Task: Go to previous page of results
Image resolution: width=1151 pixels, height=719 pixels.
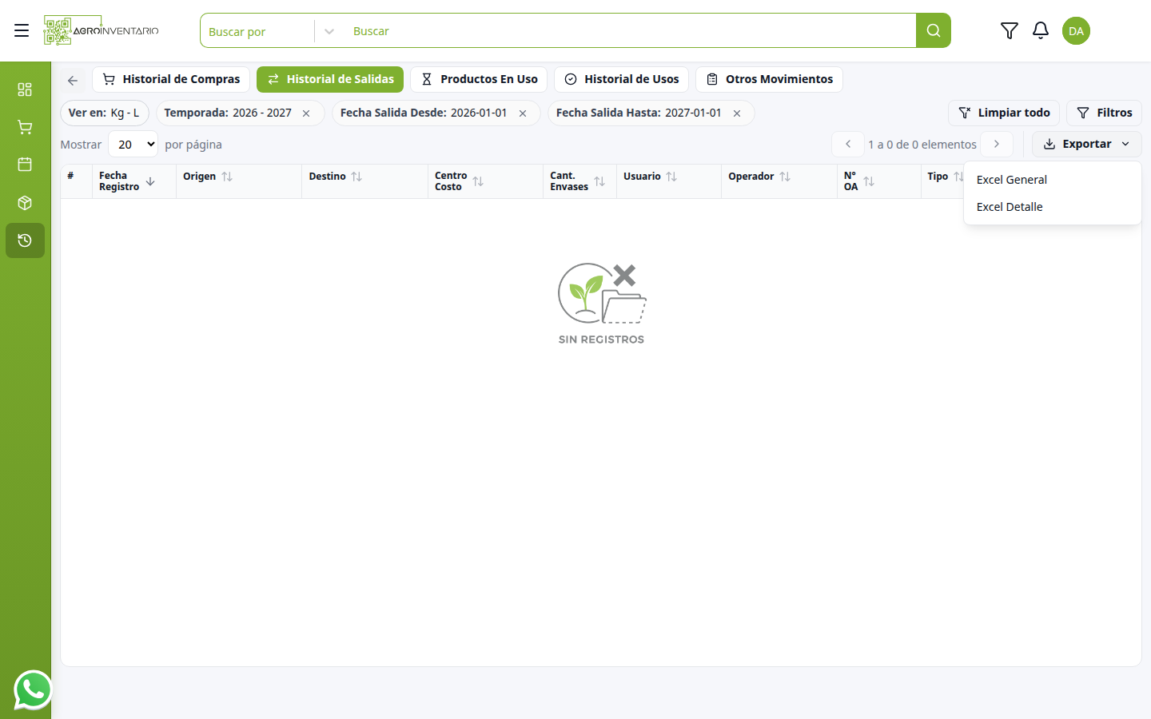Action: coord(848,144)
